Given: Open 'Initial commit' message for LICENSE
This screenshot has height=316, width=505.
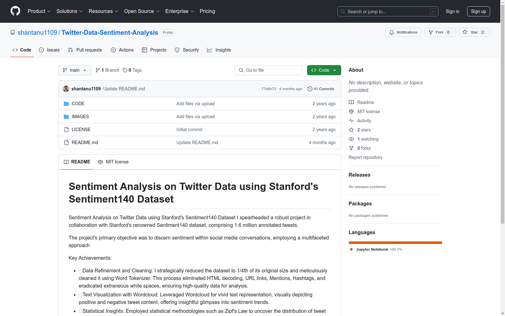Looking at the screenshot, I should pos(189,130).
